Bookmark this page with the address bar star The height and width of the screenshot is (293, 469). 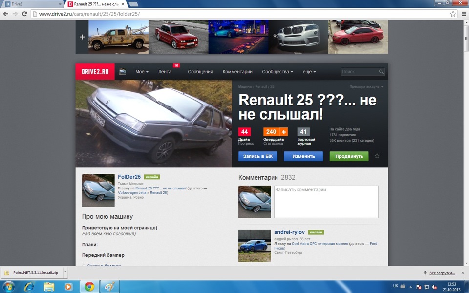pyautogui.click(x=453, y=14)
